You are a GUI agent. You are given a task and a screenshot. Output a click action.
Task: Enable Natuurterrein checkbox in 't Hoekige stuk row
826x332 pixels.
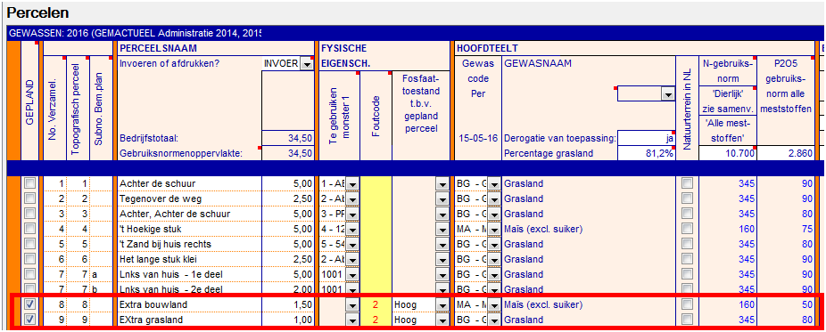pos(687,229)
